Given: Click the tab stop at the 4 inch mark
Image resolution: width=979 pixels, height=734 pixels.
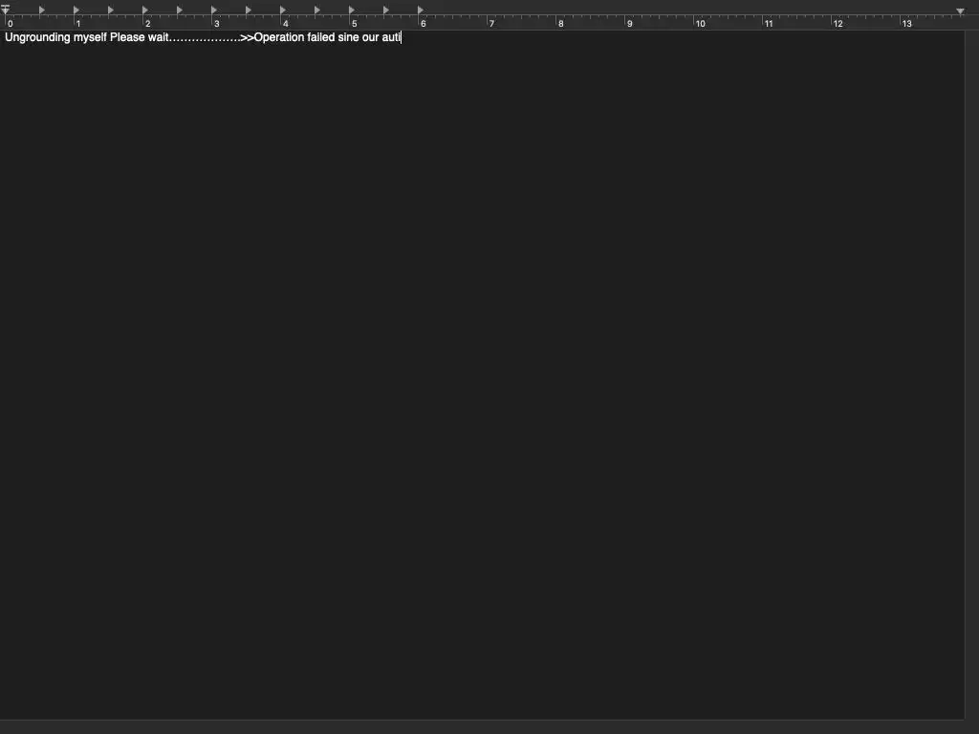Looking at the screenshot, I should (282, 10).
